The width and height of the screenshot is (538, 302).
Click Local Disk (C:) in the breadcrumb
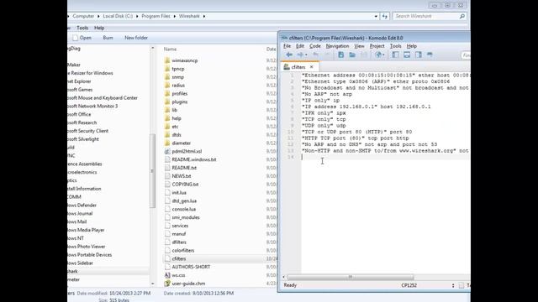click(118, 16)
